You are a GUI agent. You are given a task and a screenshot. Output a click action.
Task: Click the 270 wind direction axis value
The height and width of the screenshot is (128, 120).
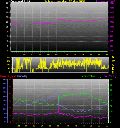pos(8,61)
